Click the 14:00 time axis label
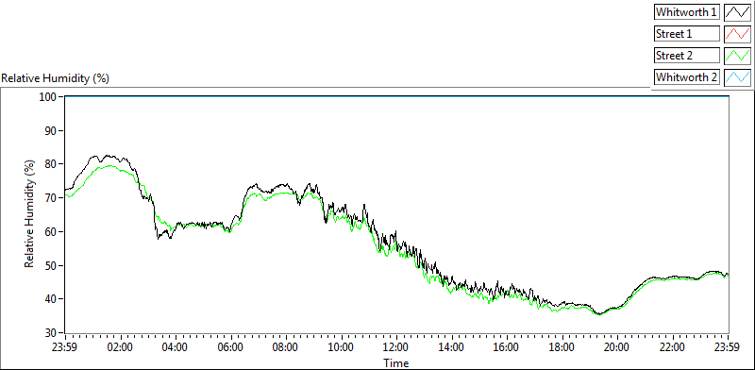 pos(452,347)
